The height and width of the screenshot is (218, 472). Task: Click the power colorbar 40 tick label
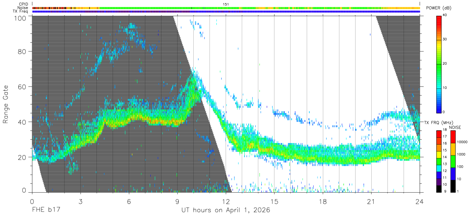tap(445, 15)
